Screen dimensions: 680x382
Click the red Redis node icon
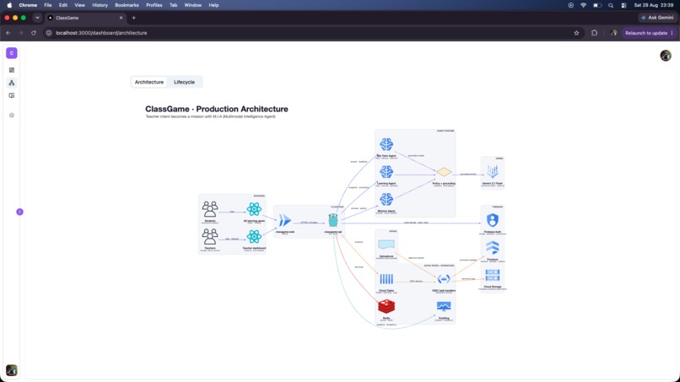386,307
